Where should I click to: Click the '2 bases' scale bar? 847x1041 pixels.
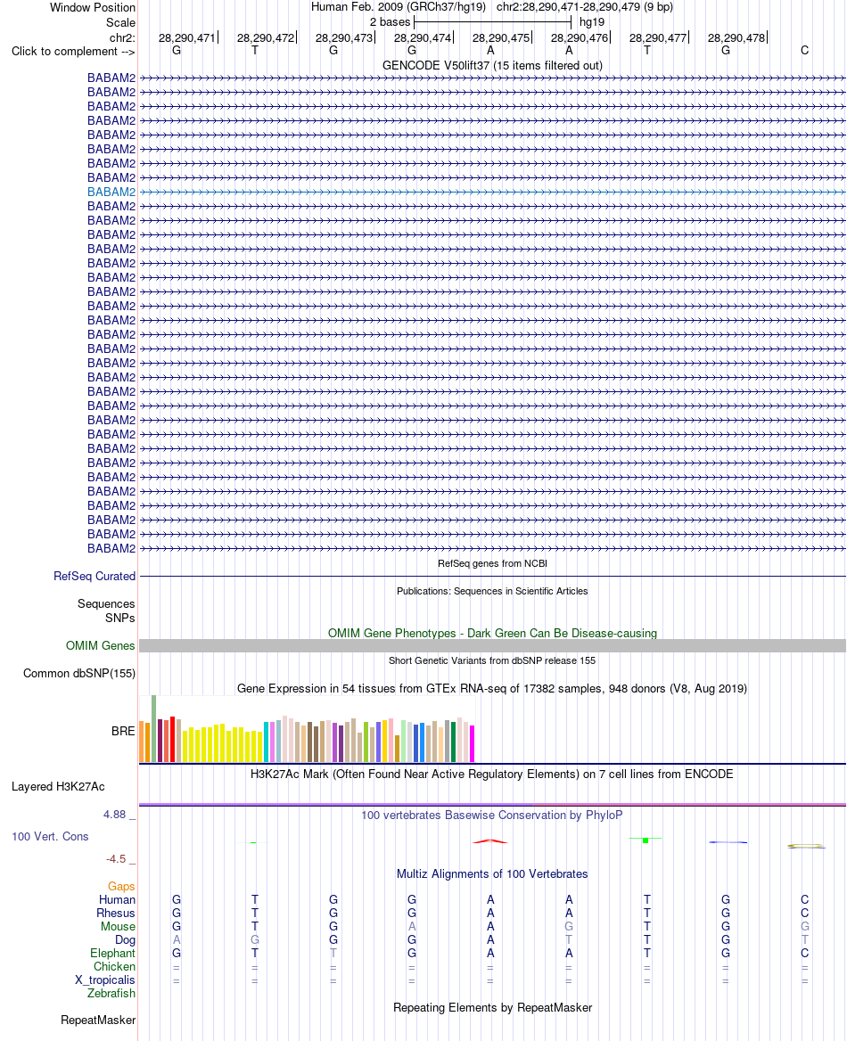pyautogui.click(x=492, y=22)
